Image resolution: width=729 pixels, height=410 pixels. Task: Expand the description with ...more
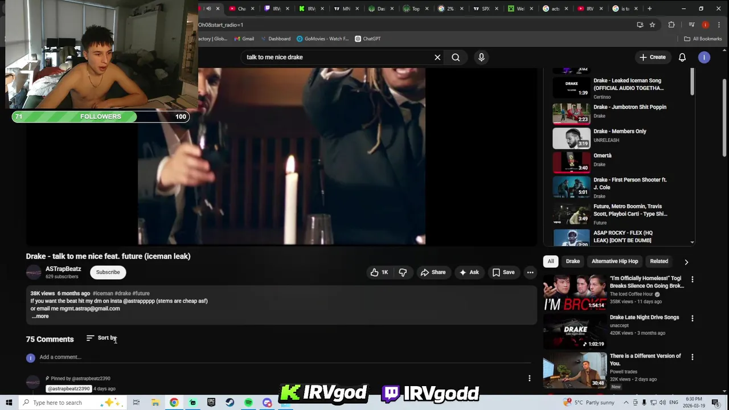(x=40, y=316)
